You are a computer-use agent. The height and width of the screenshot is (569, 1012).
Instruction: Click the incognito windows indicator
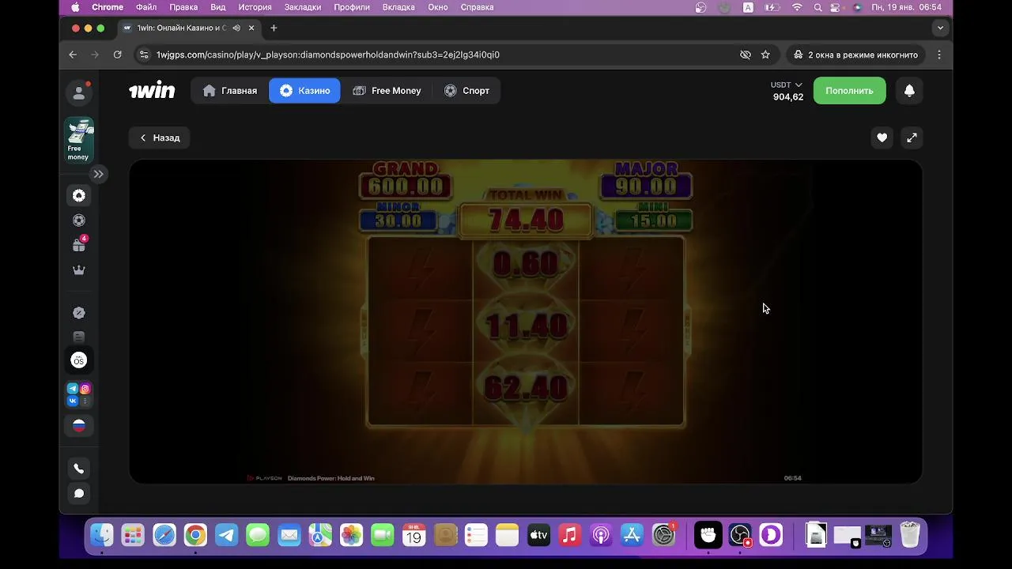(855, 55)
